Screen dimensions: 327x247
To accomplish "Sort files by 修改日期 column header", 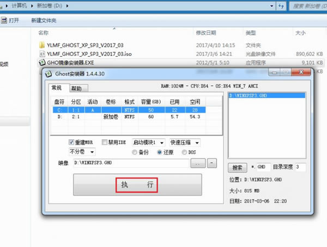I will 206,33.
